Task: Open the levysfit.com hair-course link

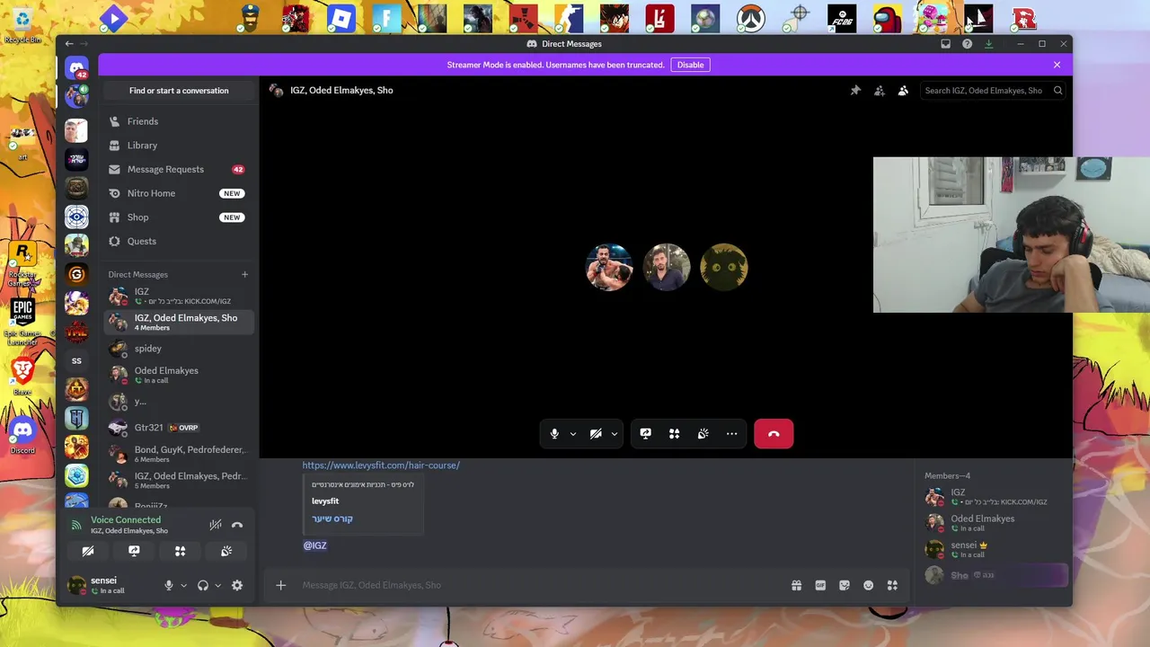Action: coord(381,465)
